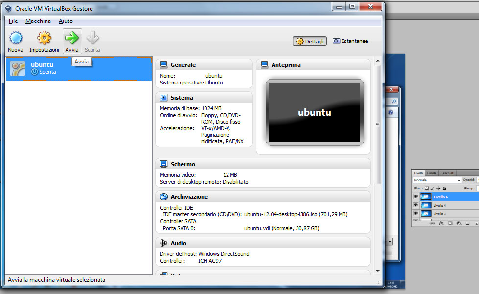The width and height of the screenshot is (479, 294).
Task: Click the Anteprima section icon
Action: coord(265,64)
